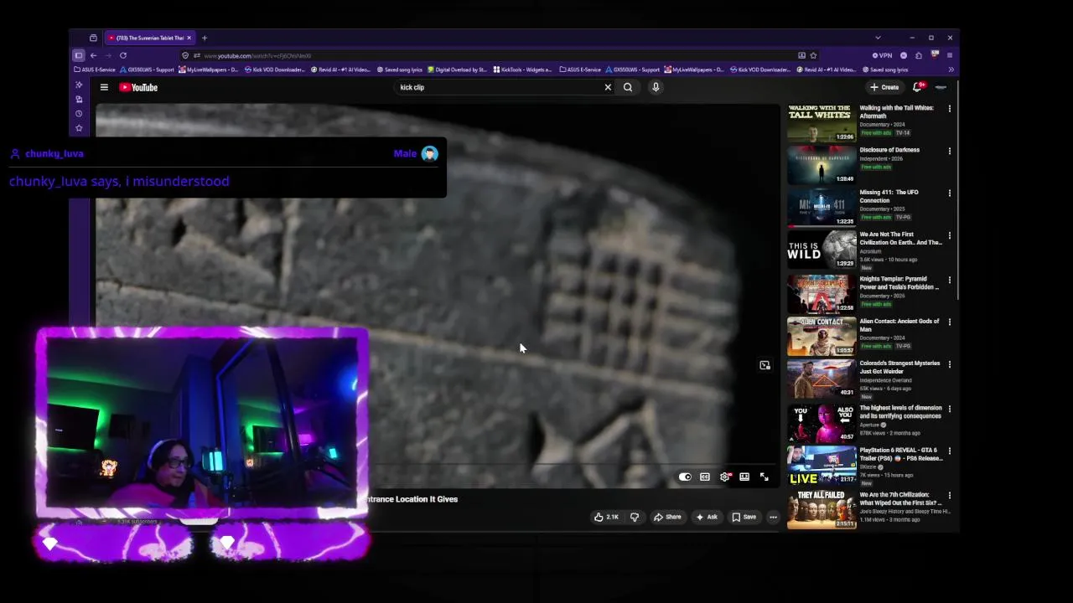1073x603 pixels.
Task: Open Knights Templar: Pyramid Power video
Action: pyautogui.click(x=899, y=283)
